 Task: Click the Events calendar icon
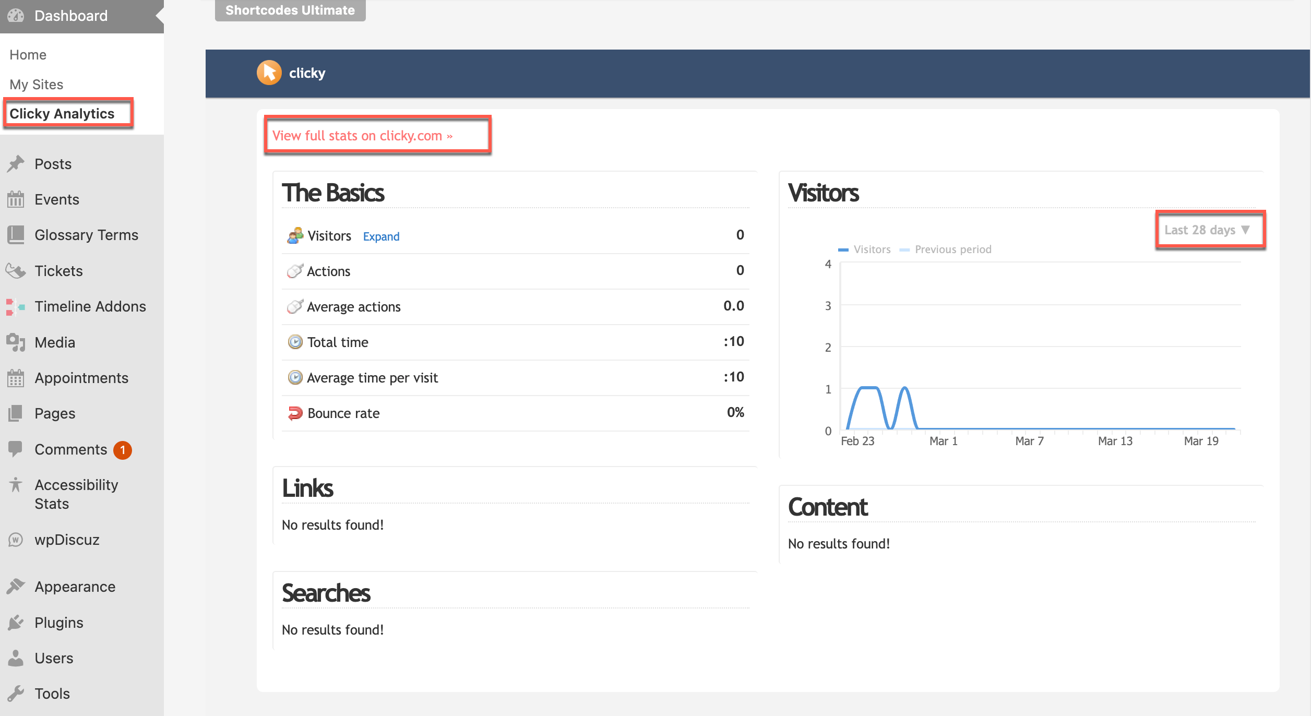point(16,199)
